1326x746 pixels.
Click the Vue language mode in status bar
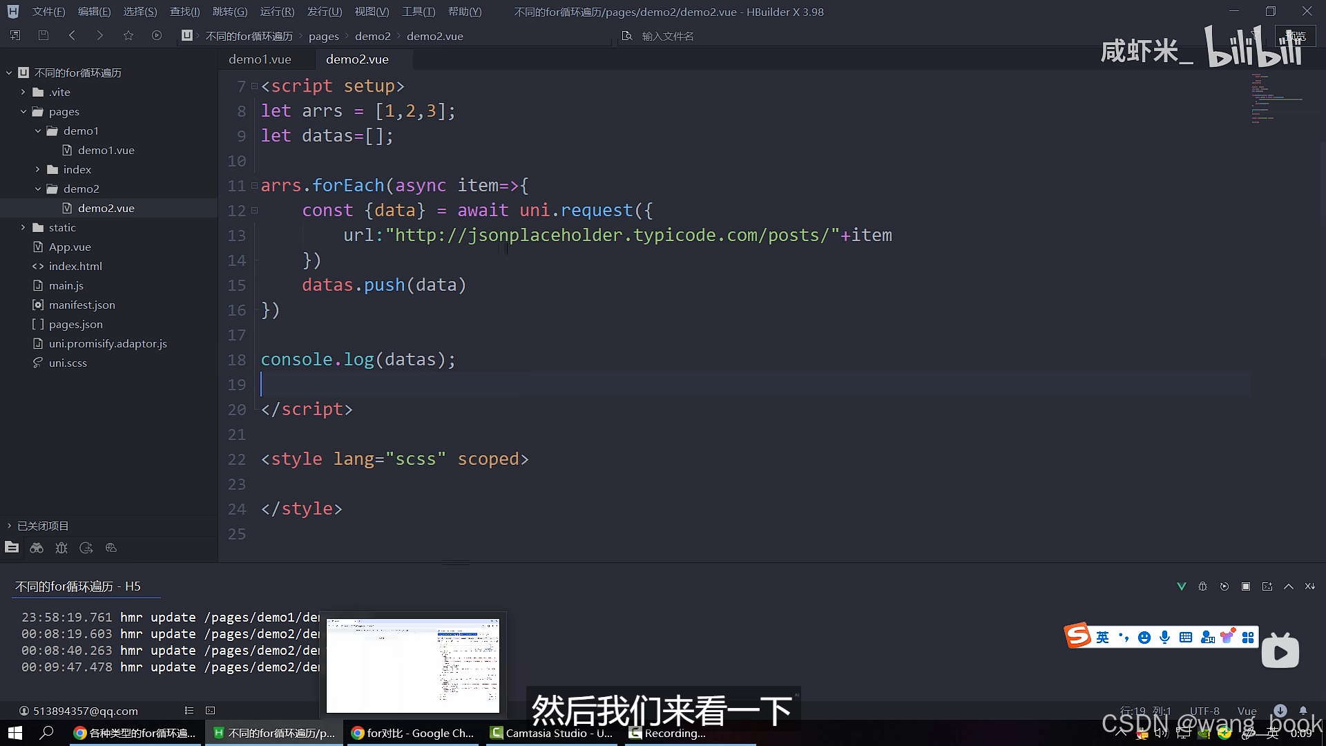1247,711
